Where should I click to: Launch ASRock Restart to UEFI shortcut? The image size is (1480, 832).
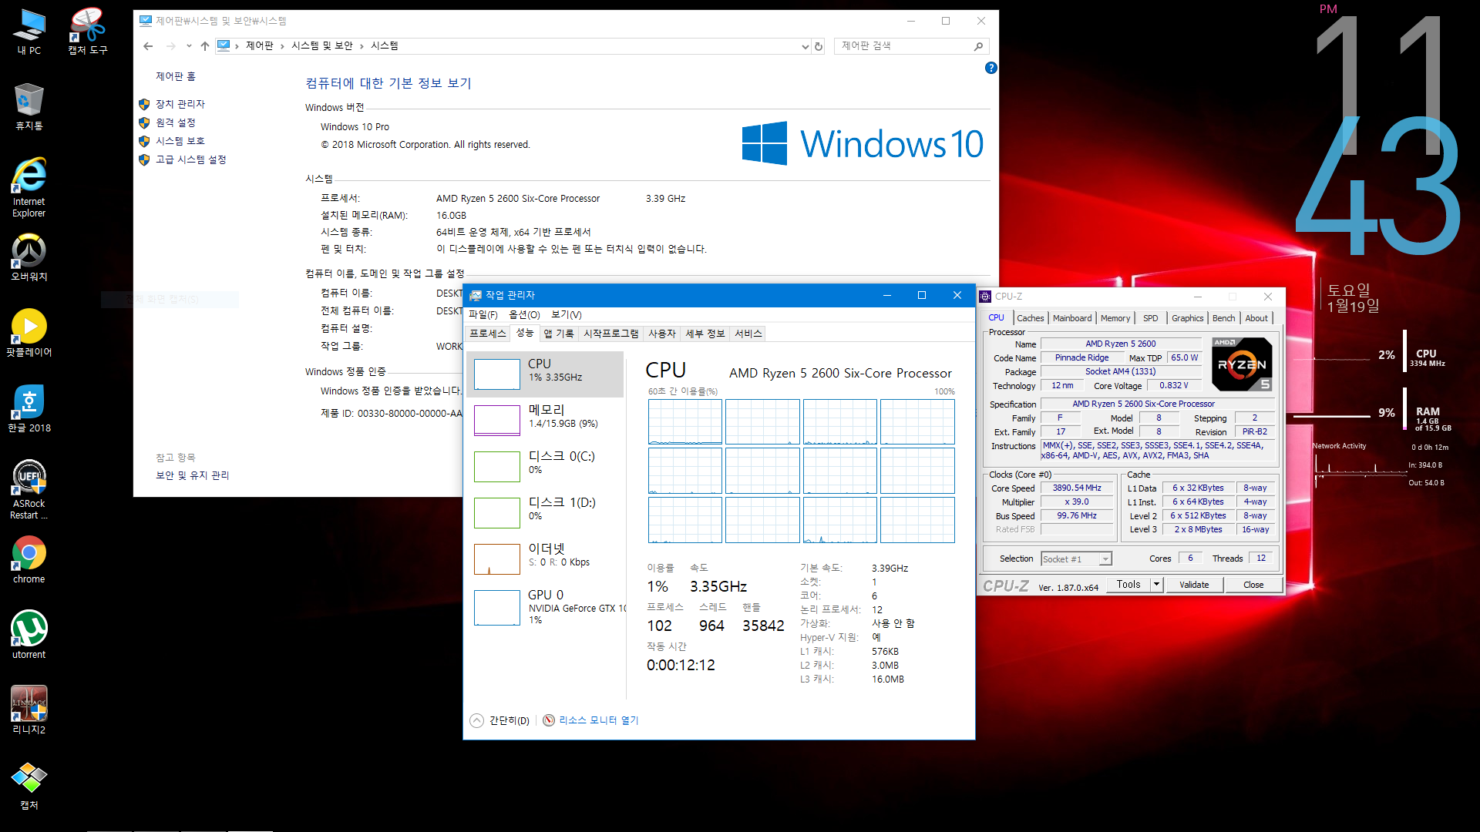point(29,490)
